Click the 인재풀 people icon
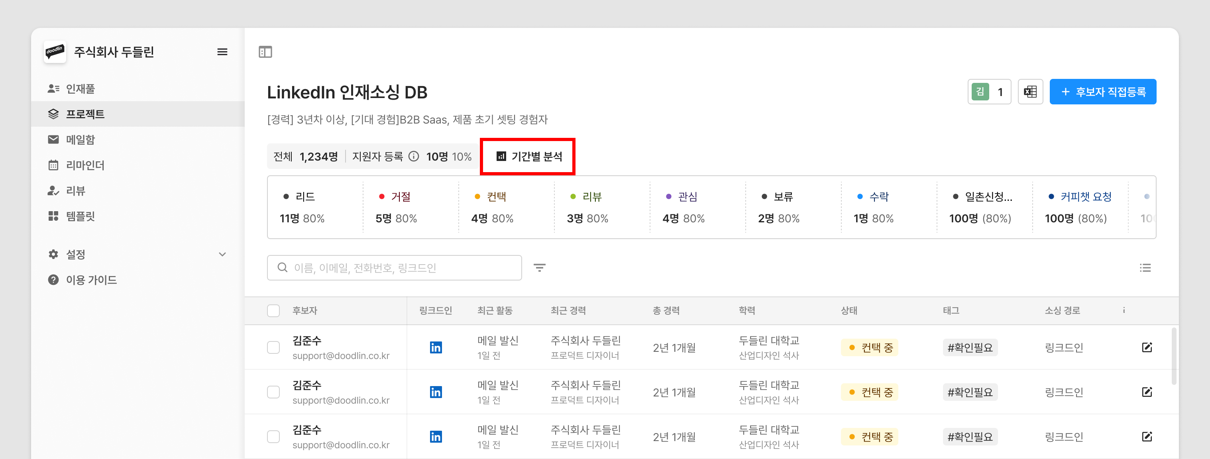The image size is (1210, 459). 53,88
